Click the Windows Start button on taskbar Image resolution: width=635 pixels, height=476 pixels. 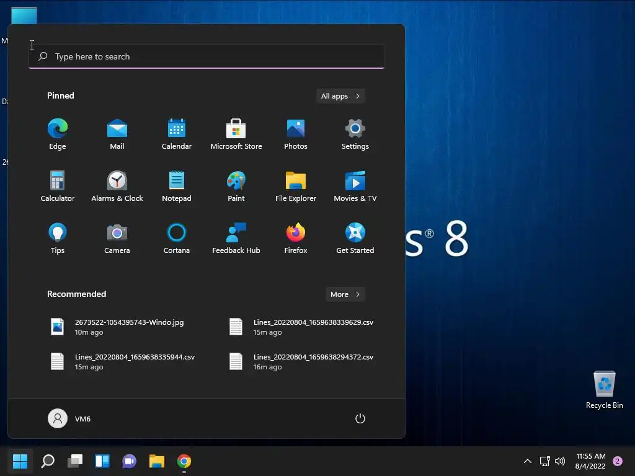click(x=20, y=461)
